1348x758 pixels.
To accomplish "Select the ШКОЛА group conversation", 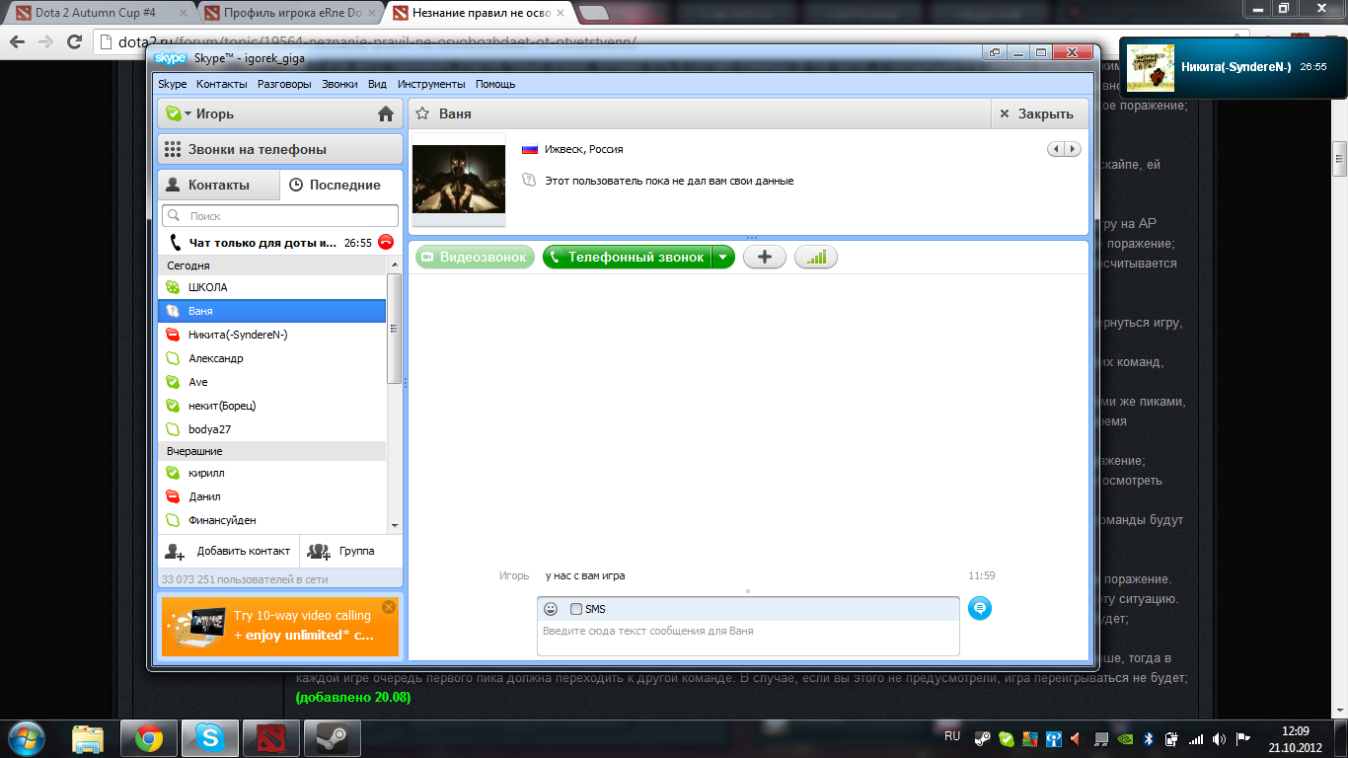I will [272, 287].
